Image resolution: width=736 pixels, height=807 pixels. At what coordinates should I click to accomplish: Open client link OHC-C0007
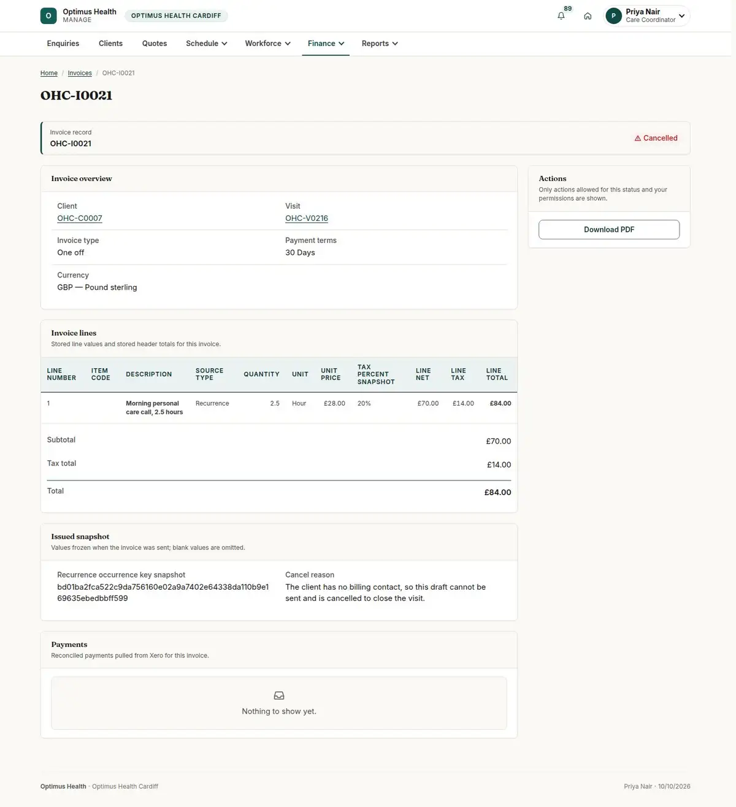click(x=80, y=218)
